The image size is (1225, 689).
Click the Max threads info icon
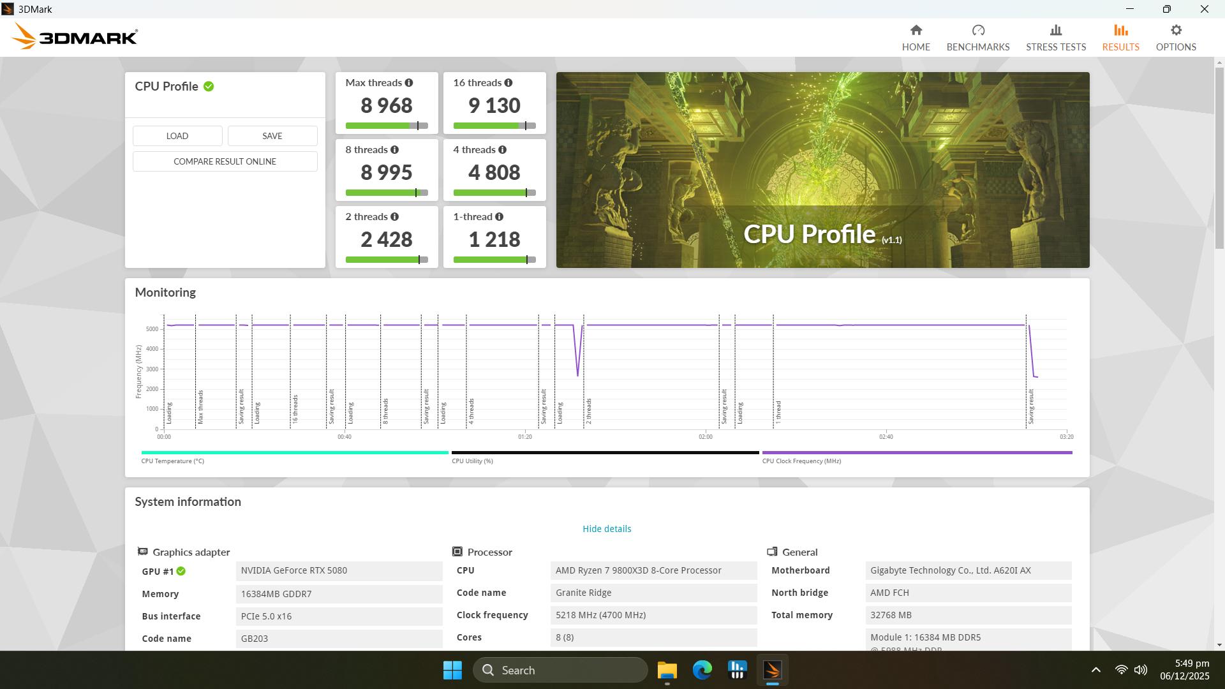pos(408,83)
